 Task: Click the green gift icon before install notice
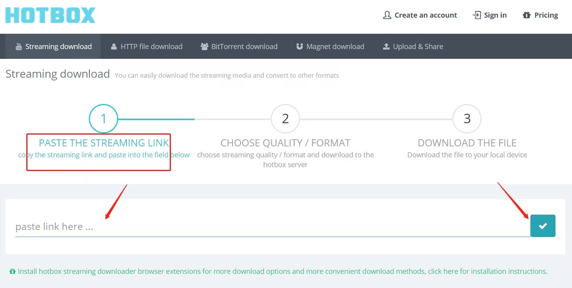[12, 271]
